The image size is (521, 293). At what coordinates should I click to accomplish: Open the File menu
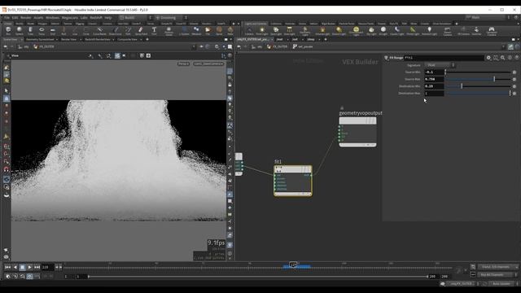click(7, 18)
